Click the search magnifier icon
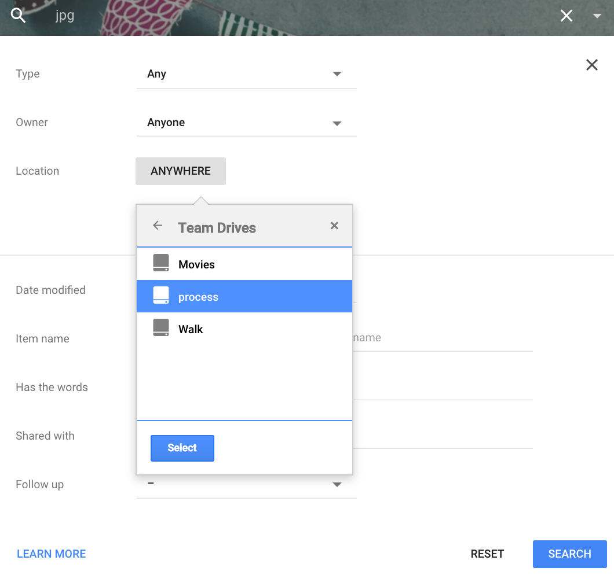The width and height of the screenshot is (614, 575). (x=18, y=16)
